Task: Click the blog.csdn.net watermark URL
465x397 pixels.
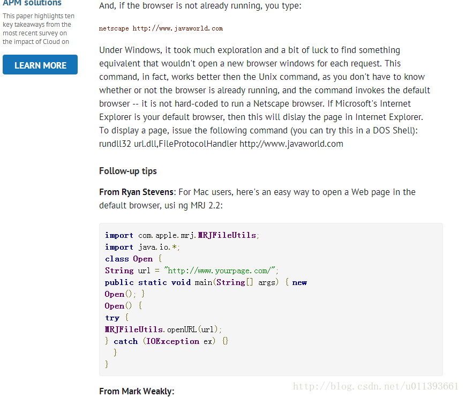Action: click(x=376, y=386)
